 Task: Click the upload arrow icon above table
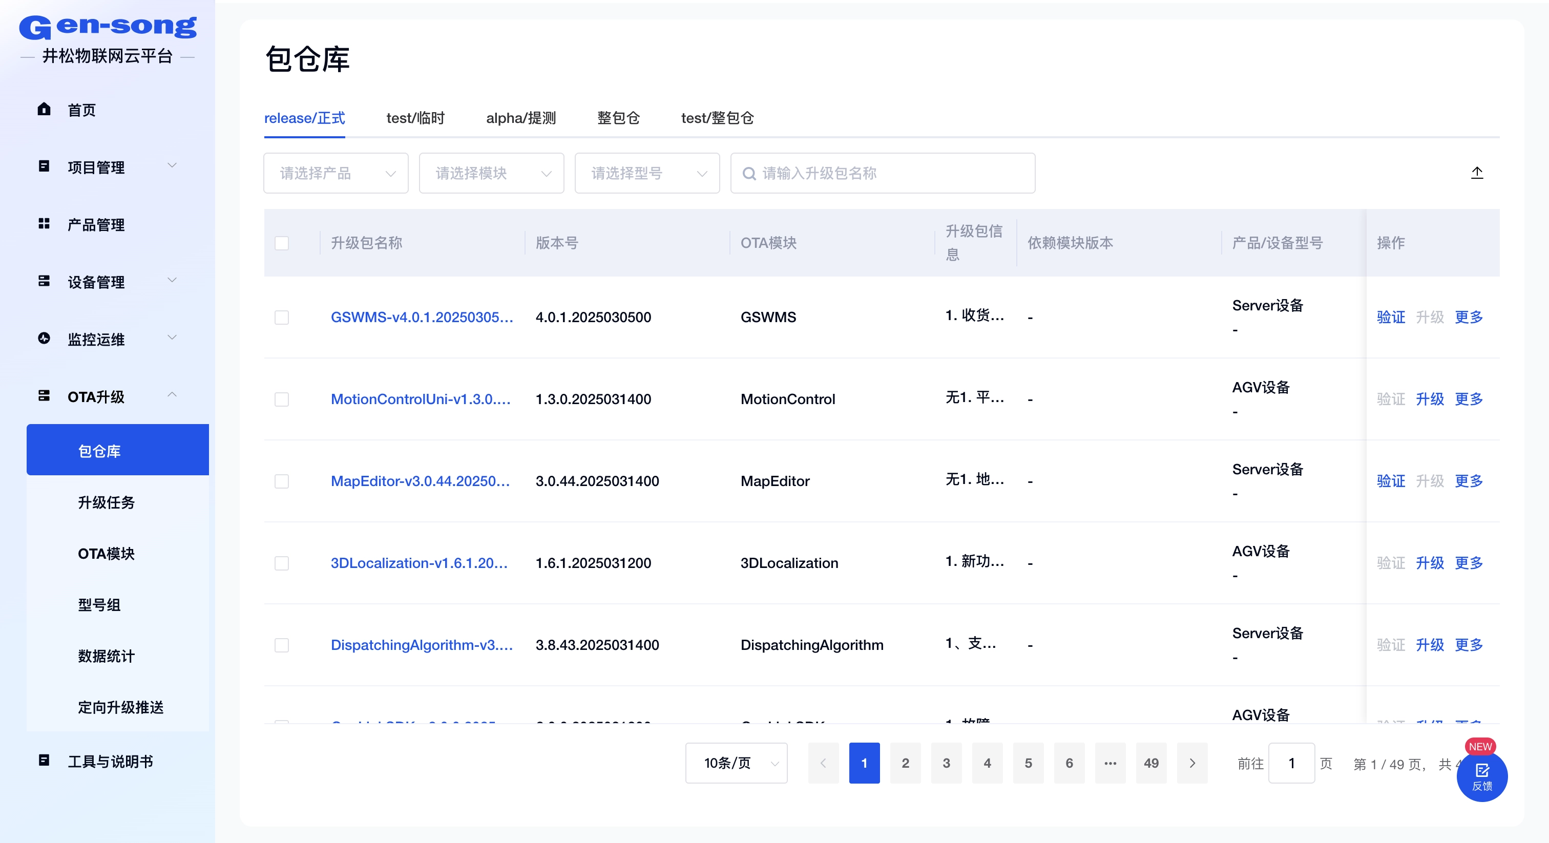pos(1476,173)
